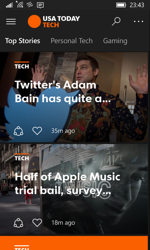Tap the TECH label on Twitter story
The height and width of the screenshot is (250, 150).
click(22, 66)
